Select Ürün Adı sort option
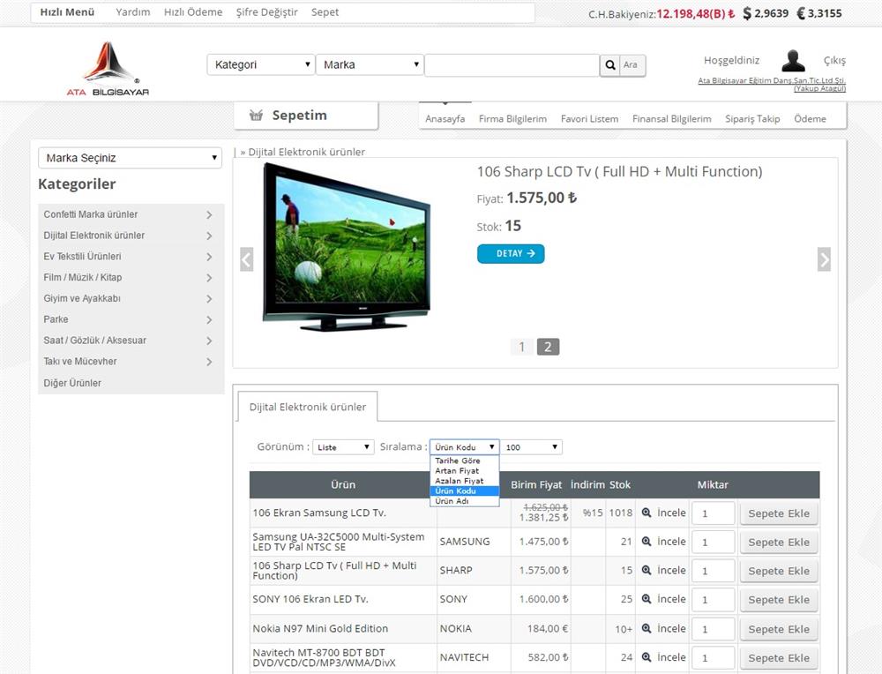Screen dimensions: 882x674 point(465,501)
